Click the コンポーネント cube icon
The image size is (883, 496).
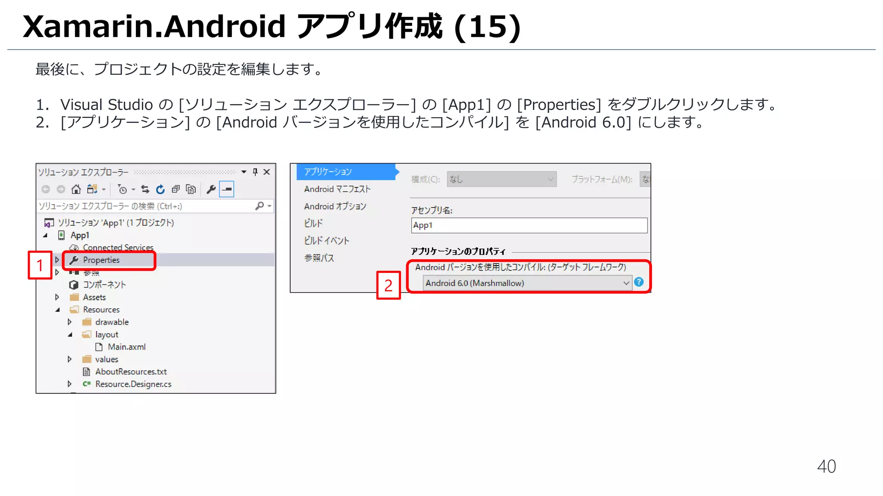pyautogui.click(x=74, y=285)
